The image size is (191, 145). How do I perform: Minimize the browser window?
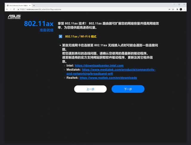coord(174,4)
